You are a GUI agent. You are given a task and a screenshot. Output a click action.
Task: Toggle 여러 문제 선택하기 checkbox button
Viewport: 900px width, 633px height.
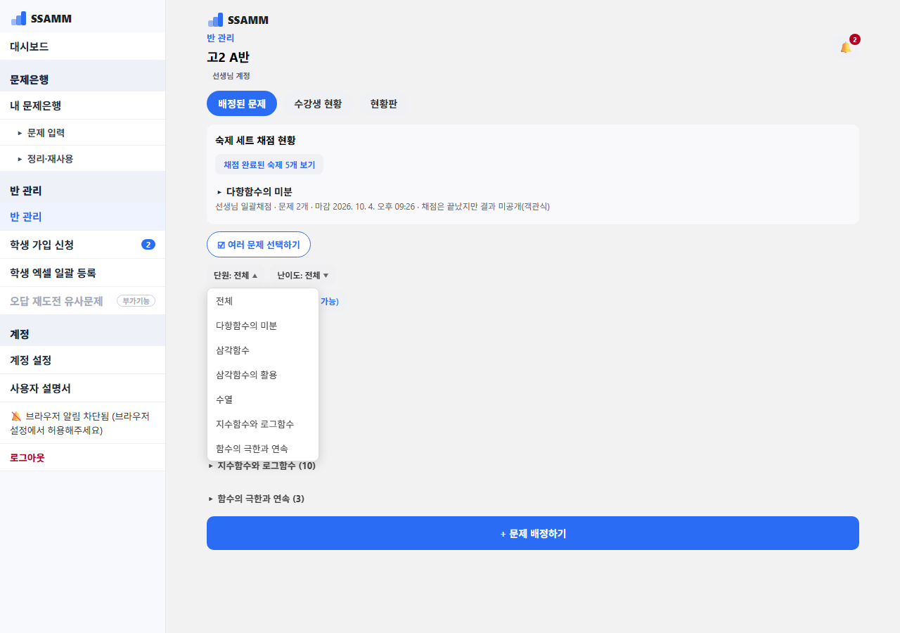coord(259,245)
